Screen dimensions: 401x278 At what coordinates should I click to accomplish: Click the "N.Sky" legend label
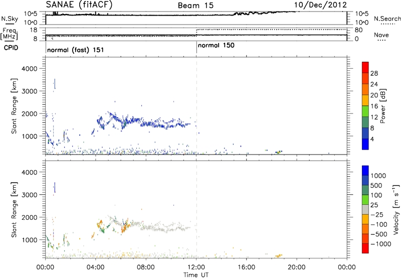click(10, 19)
